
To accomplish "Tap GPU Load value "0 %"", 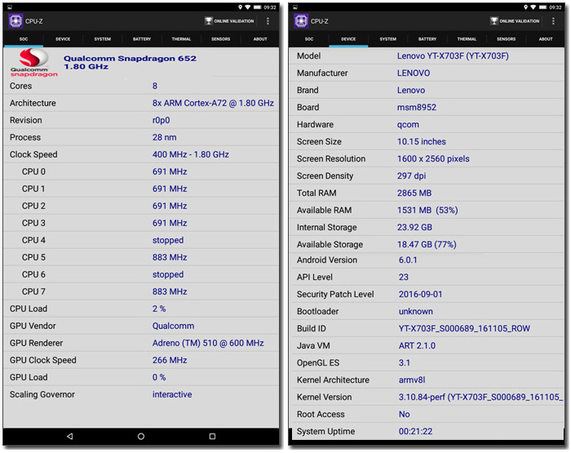I will (159, 377).
